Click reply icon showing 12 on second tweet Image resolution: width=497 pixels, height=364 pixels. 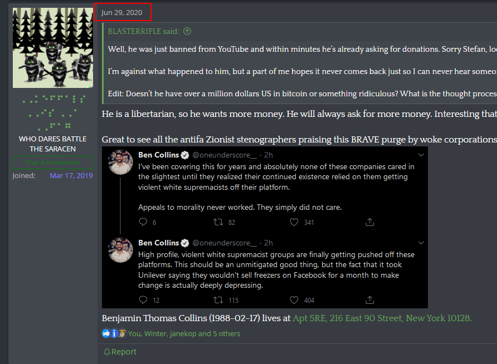pos(143,300)
